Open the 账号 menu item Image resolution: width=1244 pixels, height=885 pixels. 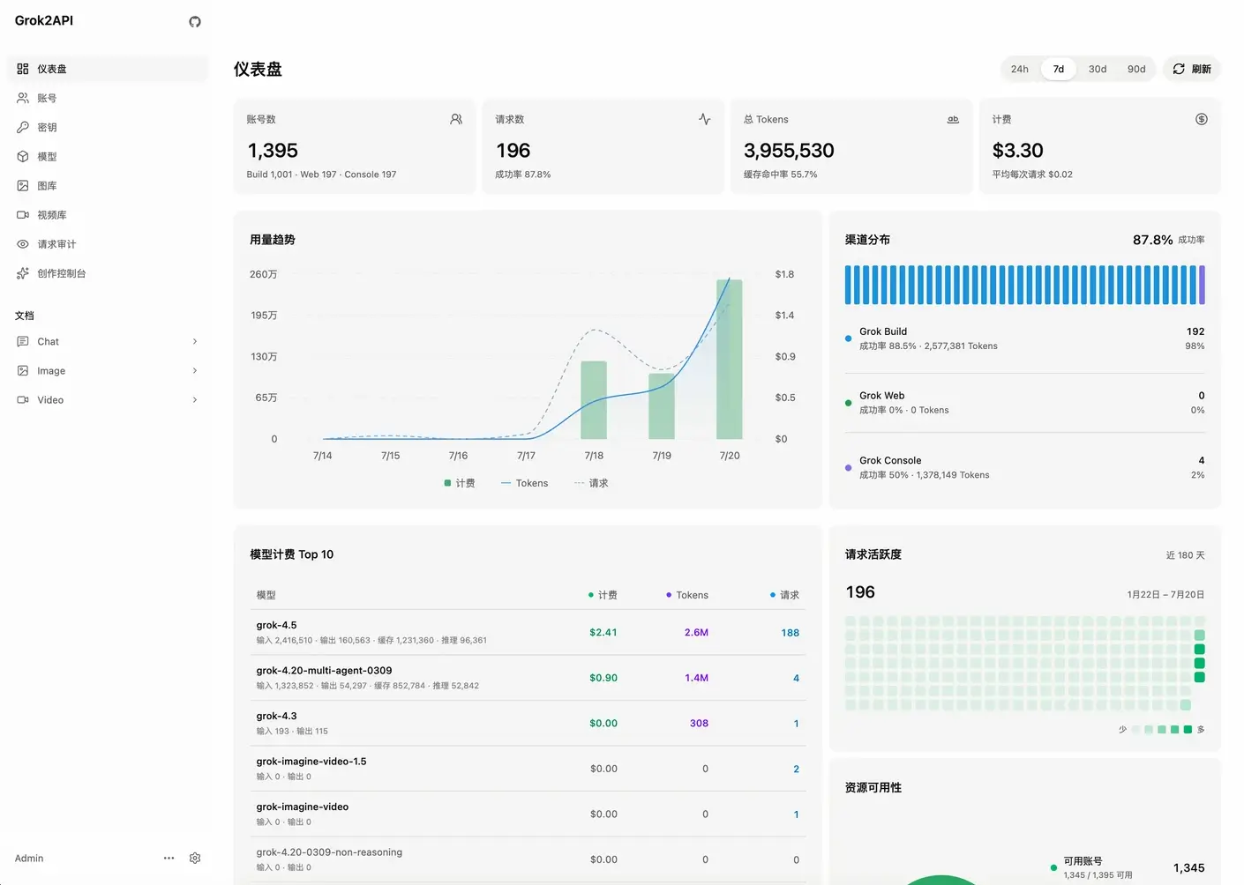click(x=108, y=98)
